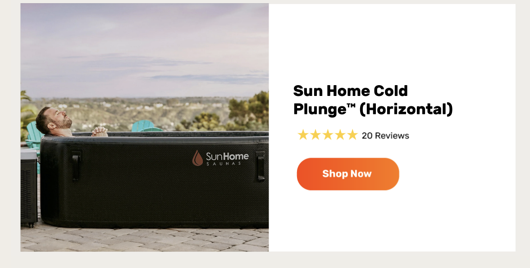Select the fifth rating star
The image size is (530, 268).
352,135
